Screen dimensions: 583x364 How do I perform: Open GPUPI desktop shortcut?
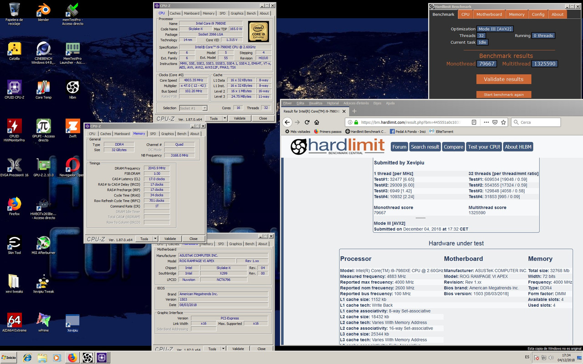43,130
